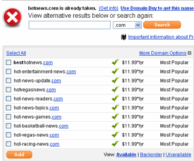Select the hot-basketball-news.com checkbox

(9, 126)
